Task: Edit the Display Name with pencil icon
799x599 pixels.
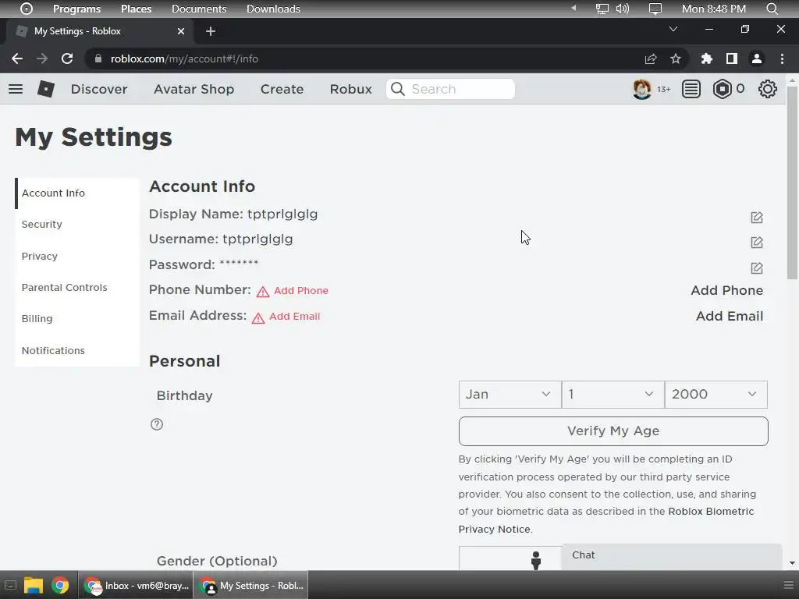Action: click(x=757, y=218)
